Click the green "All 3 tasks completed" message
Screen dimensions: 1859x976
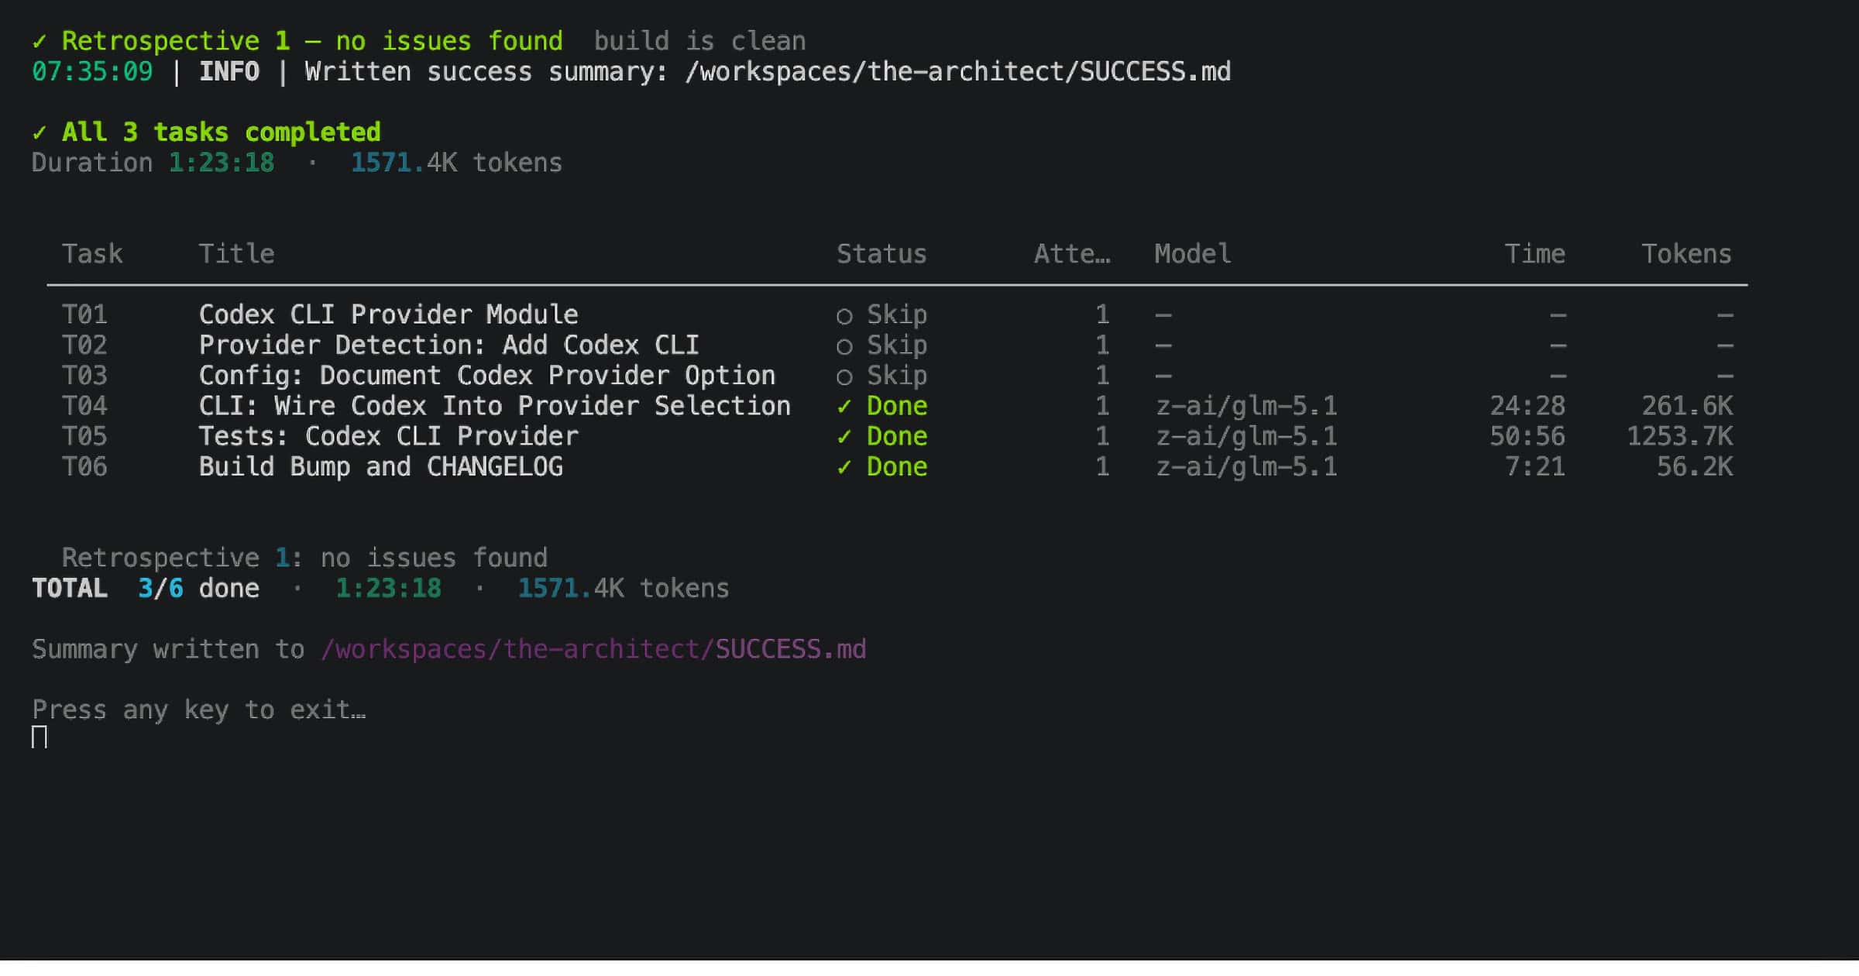coord(221,132)
